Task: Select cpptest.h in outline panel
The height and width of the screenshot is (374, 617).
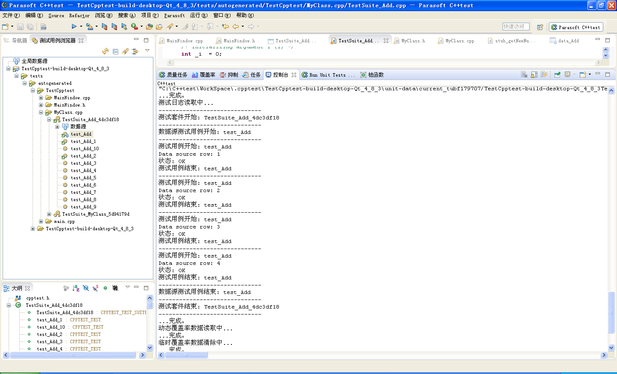Action: click(38, 298)
